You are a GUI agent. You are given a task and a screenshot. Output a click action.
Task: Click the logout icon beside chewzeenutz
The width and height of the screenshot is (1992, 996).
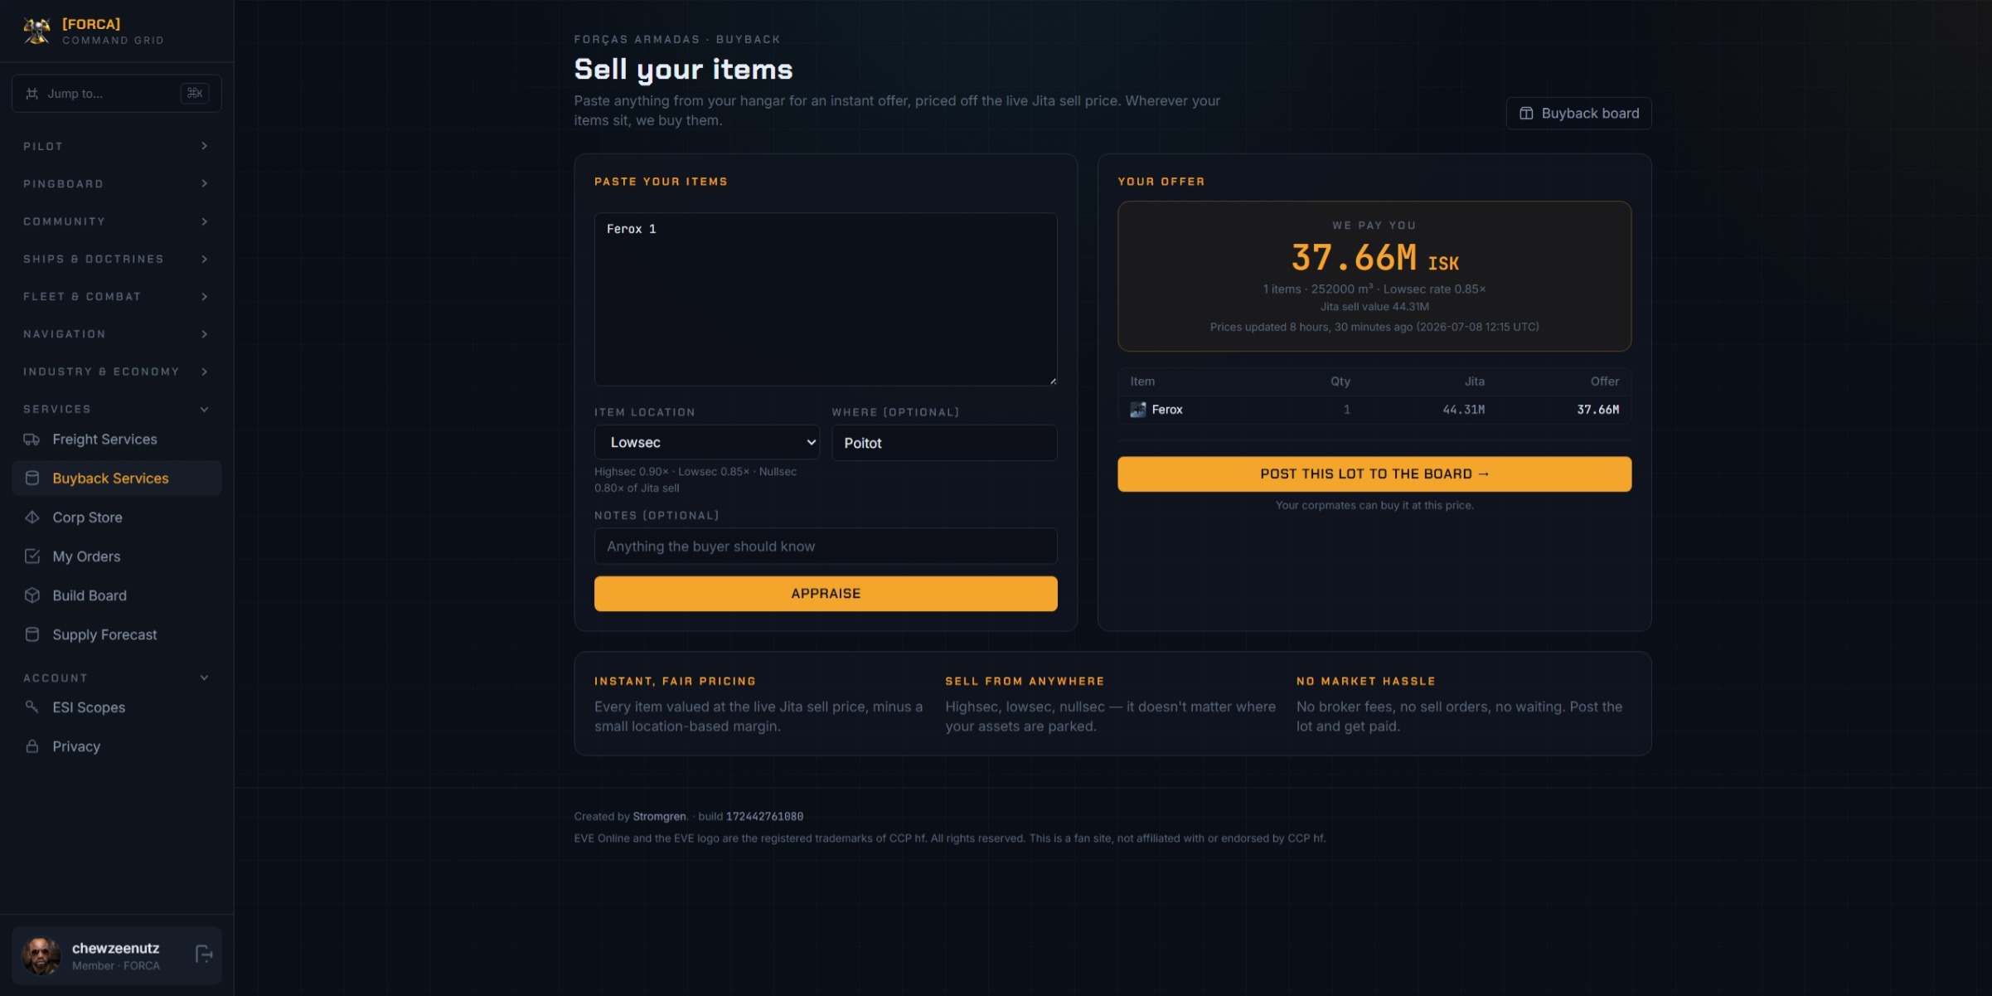point(203,955)
